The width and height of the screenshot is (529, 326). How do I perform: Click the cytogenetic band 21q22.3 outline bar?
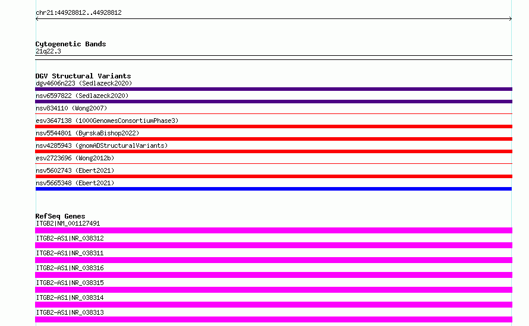(273, 58)
